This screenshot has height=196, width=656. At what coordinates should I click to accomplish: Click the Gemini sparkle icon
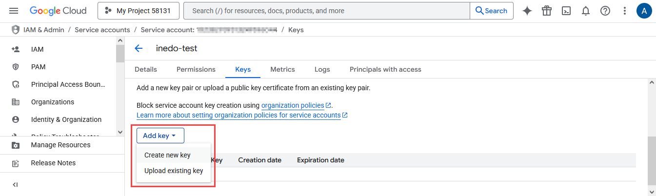tap(527, 11)
